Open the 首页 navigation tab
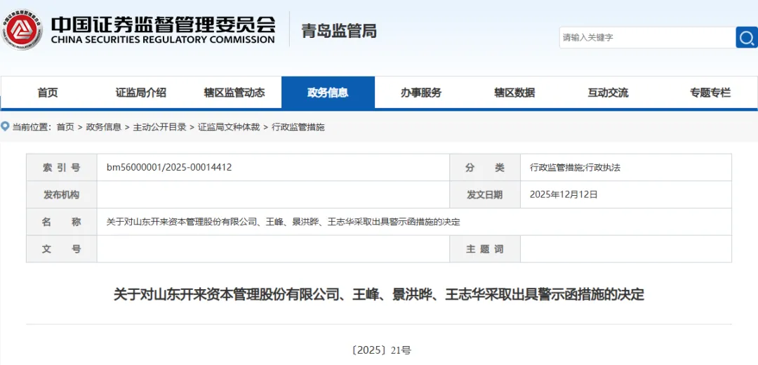Image resolution: width=758 pixels, height=365 pixels. click(x=48, y=93)
